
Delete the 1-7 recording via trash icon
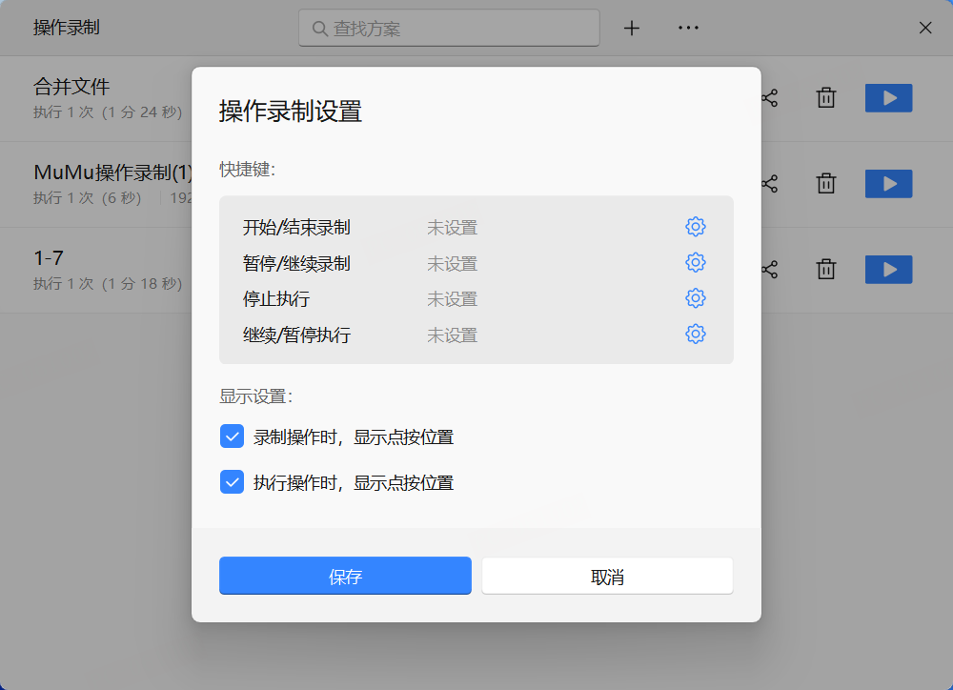click(x=826, y=270)
